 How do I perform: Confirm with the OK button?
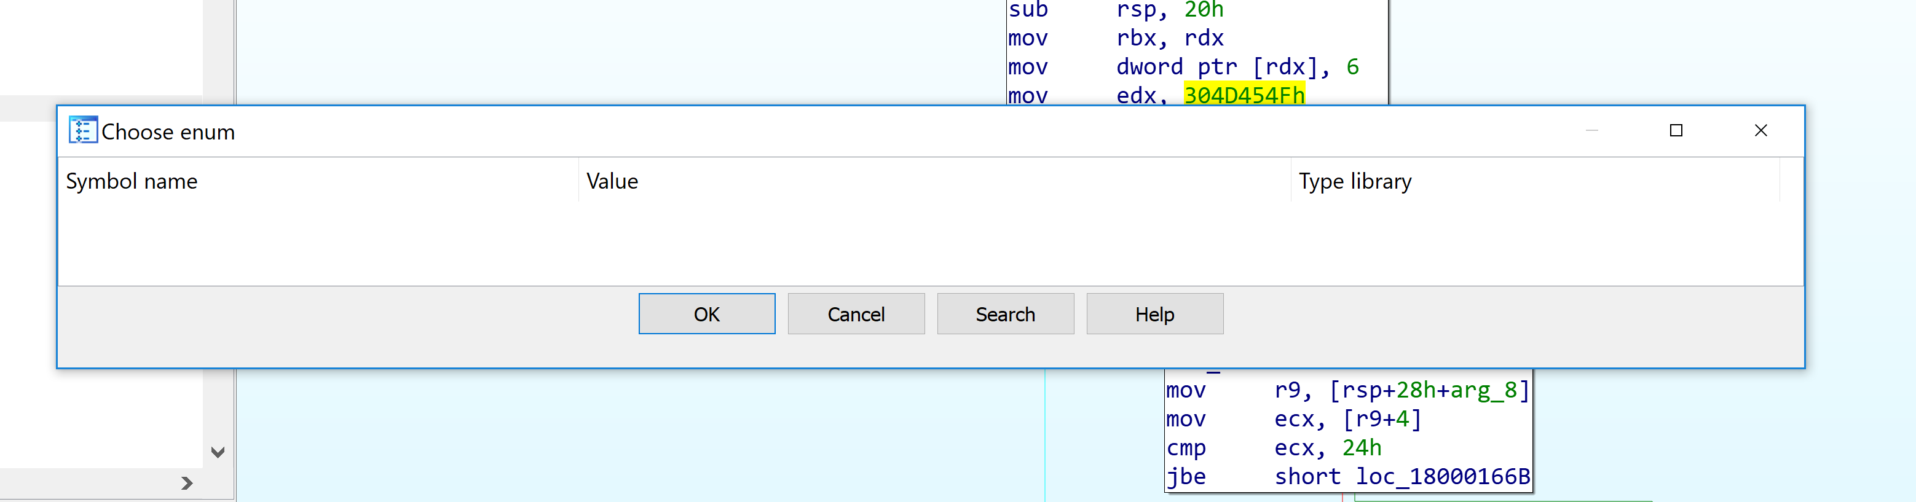pos(707,314)
